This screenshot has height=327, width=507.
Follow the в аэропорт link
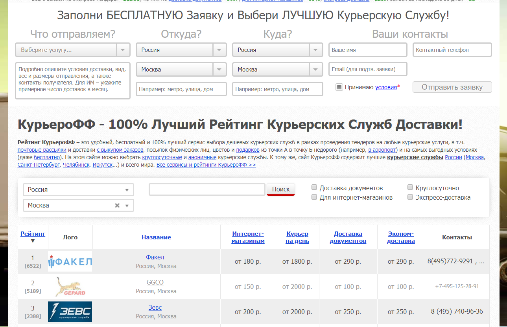coord(383,150)
